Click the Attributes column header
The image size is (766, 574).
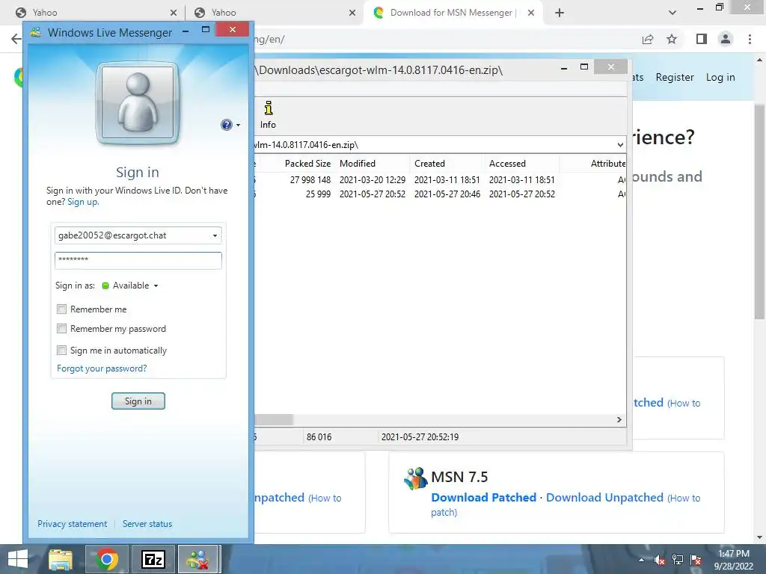[593, 164]
